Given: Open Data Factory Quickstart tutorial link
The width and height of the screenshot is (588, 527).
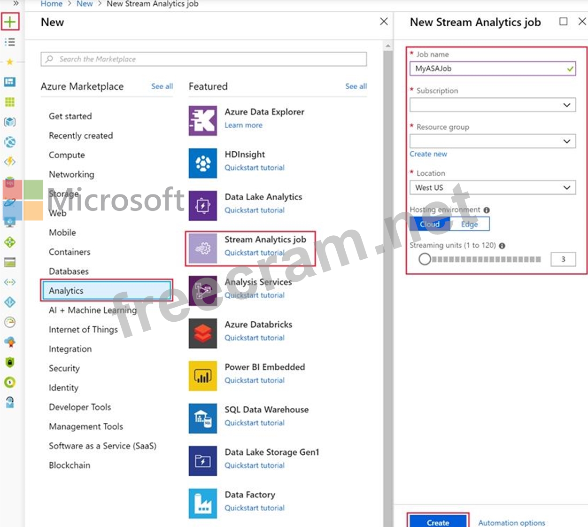Looking at the screenshot, I should (255, 508).
